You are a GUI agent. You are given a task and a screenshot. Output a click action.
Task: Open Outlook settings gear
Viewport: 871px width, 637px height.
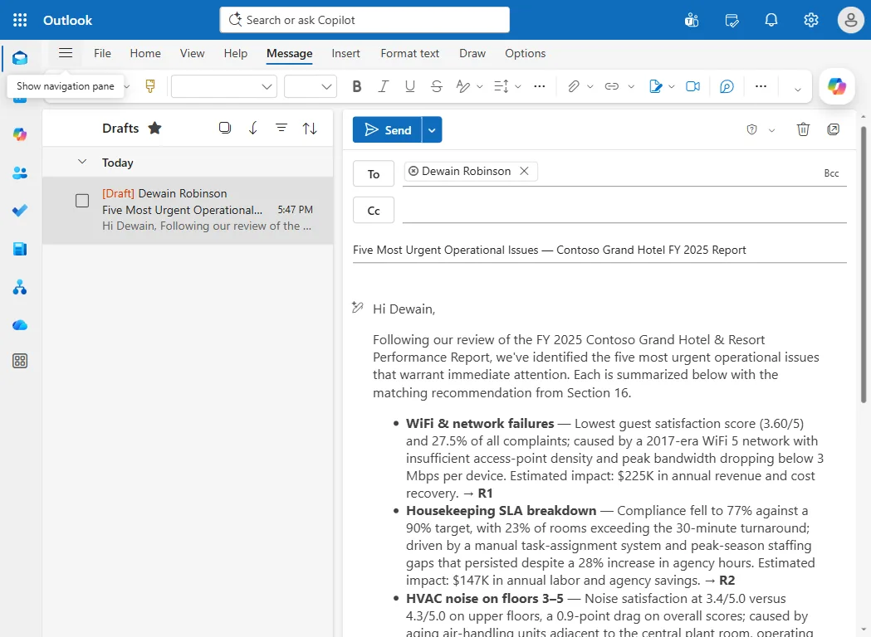811,21
